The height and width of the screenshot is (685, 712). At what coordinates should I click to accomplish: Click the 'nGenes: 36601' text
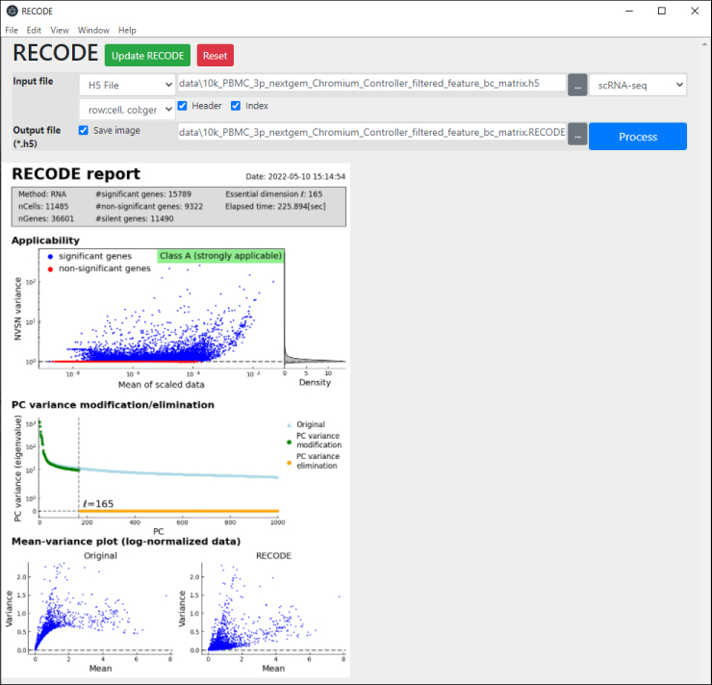pos(46,218)
